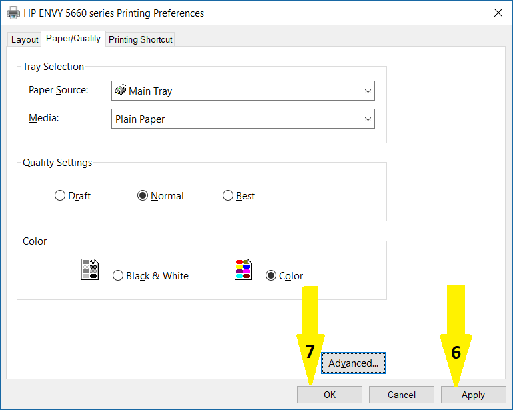Click the black and white document icon
Image resolution: width=513 pixels, height=410 pixels.
point(90,269)
